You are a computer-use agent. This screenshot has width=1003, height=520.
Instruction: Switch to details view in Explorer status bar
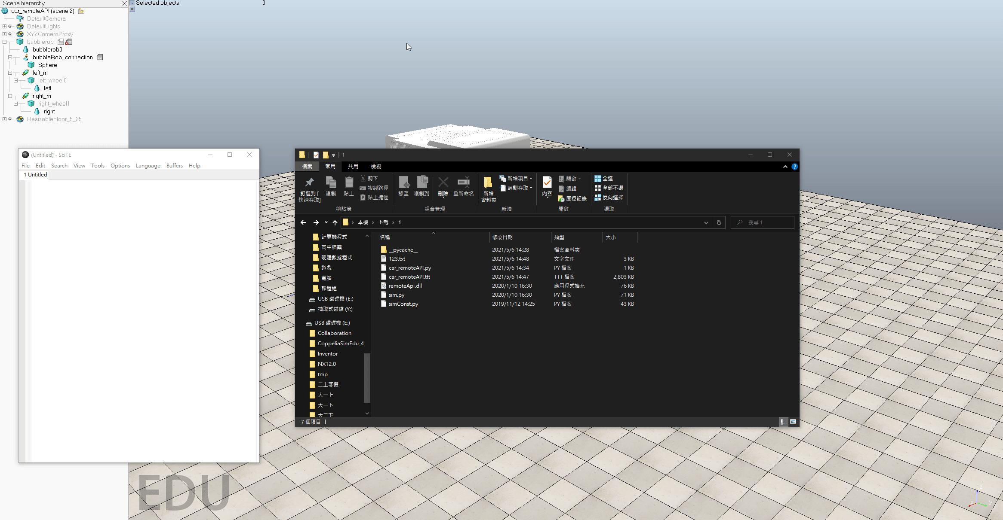(x=783, y=422)
